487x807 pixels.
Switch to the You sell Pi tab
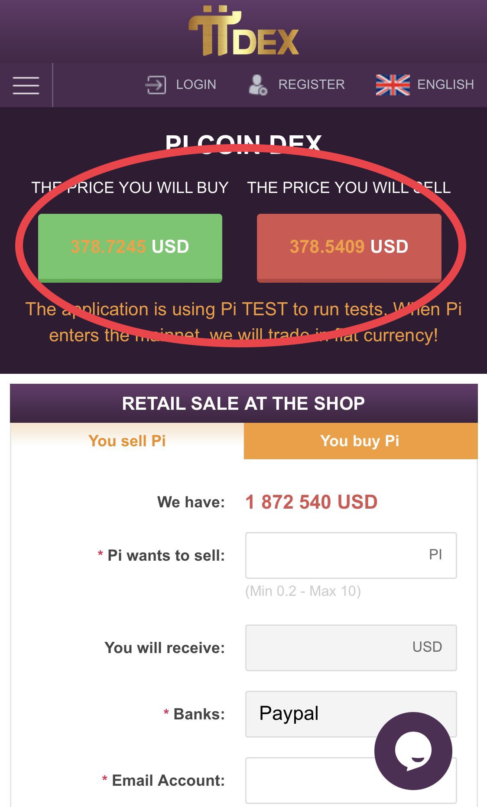[x=127, y=441]
